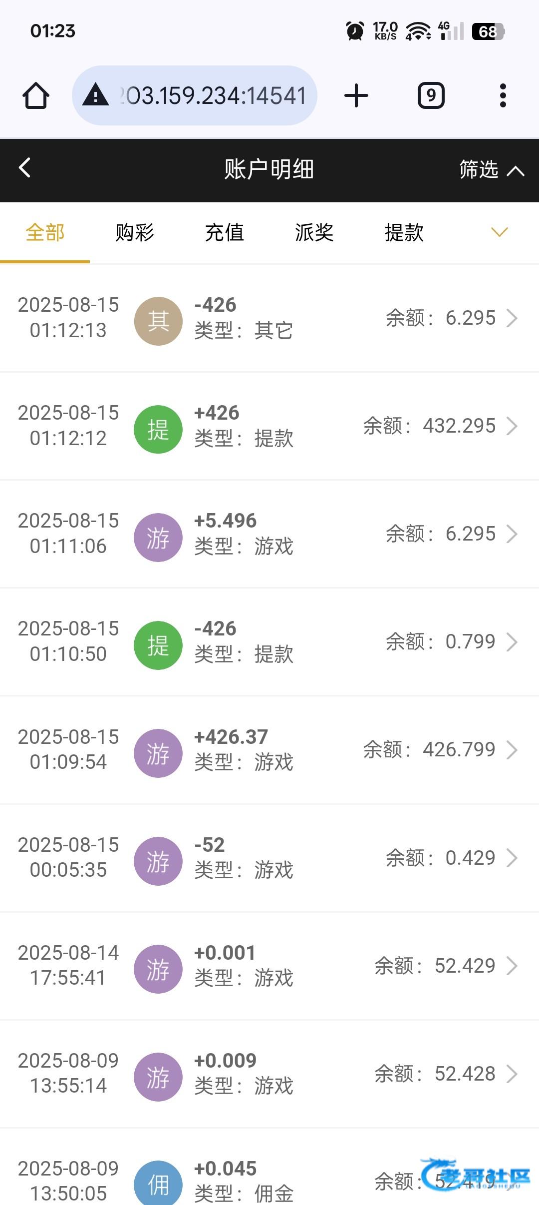Expand the 筛选 filter menu
The width and height of the screenshot is (539, 1205).
491,170
